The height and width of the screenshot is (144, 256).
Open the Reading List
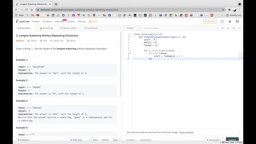[x=233, y=15]
